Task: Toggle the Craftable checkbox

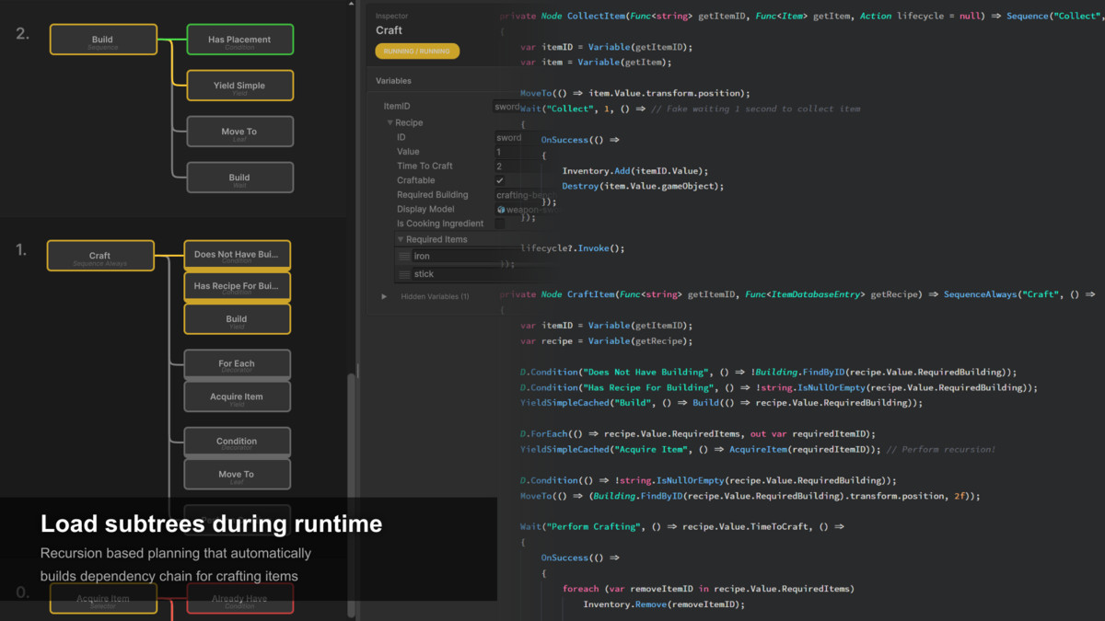Action: [500, 180]
